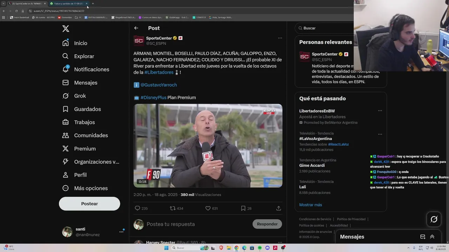The height and width of the screenshot is (252, 449).
Task: Open Grok from the sidebar
Action: 74,96
